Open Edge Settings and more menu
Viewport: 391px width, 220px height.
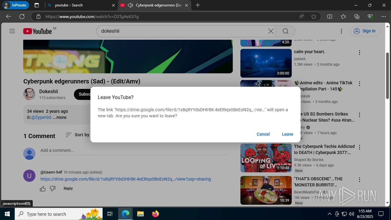[384, 16]
